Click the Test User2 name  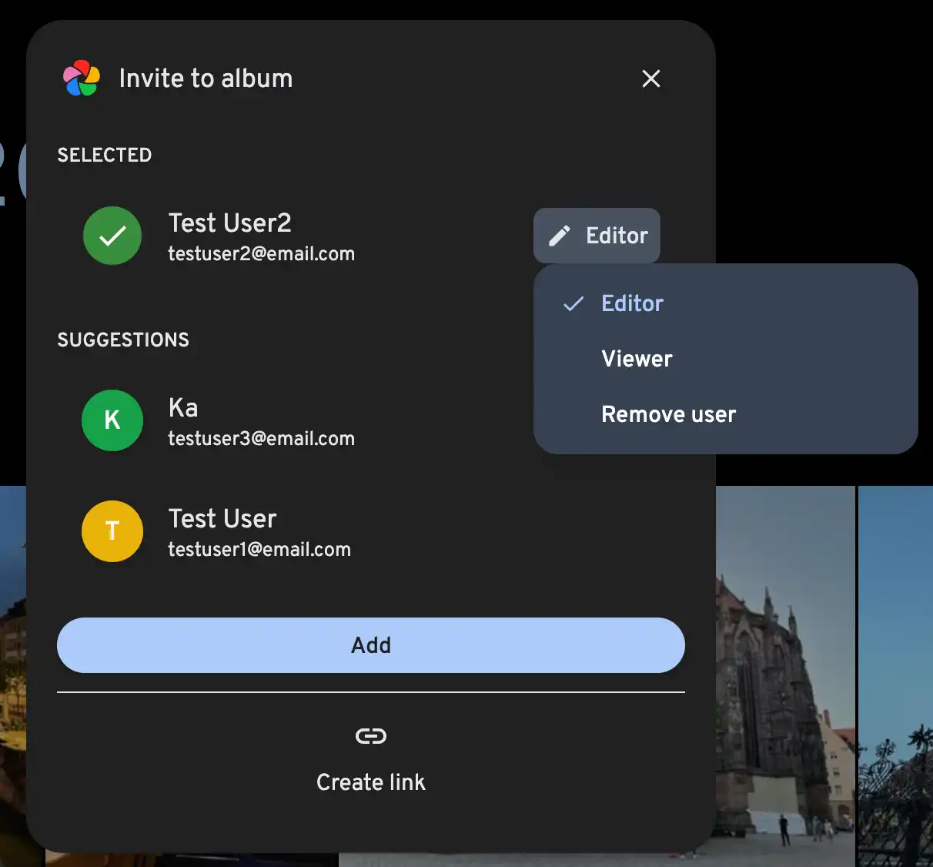pos(229,223)
